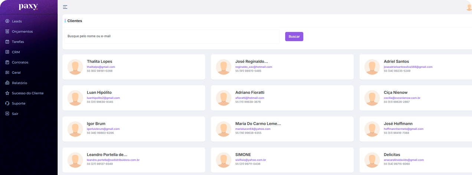The image size is (472, 175).
Task: Click the Leads icon in sidebar
Action: point(7,21)
